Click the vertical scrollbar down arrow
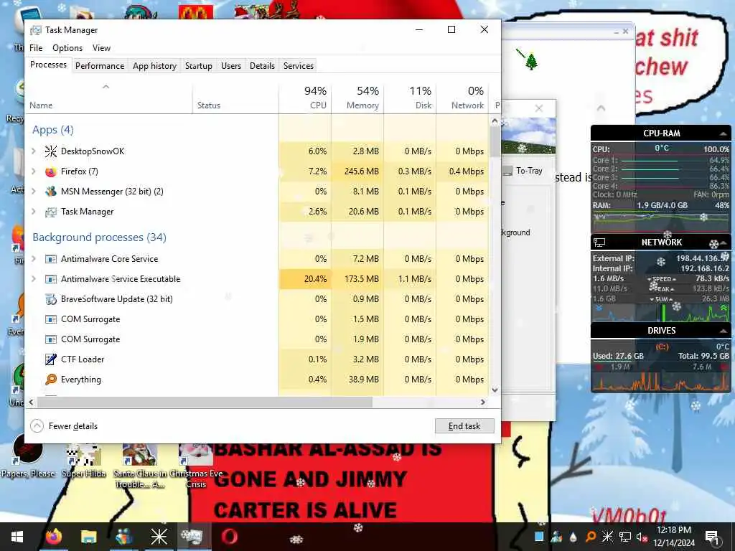Viewport: 735px width, 551px height. pos(495,390)
